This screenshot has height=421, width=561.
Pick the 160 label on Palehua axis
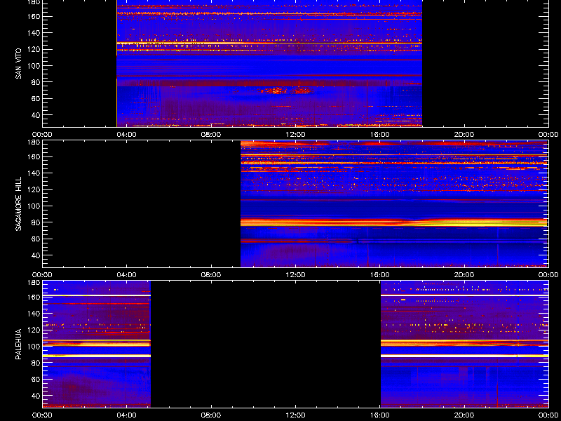[x=34, y=297]
